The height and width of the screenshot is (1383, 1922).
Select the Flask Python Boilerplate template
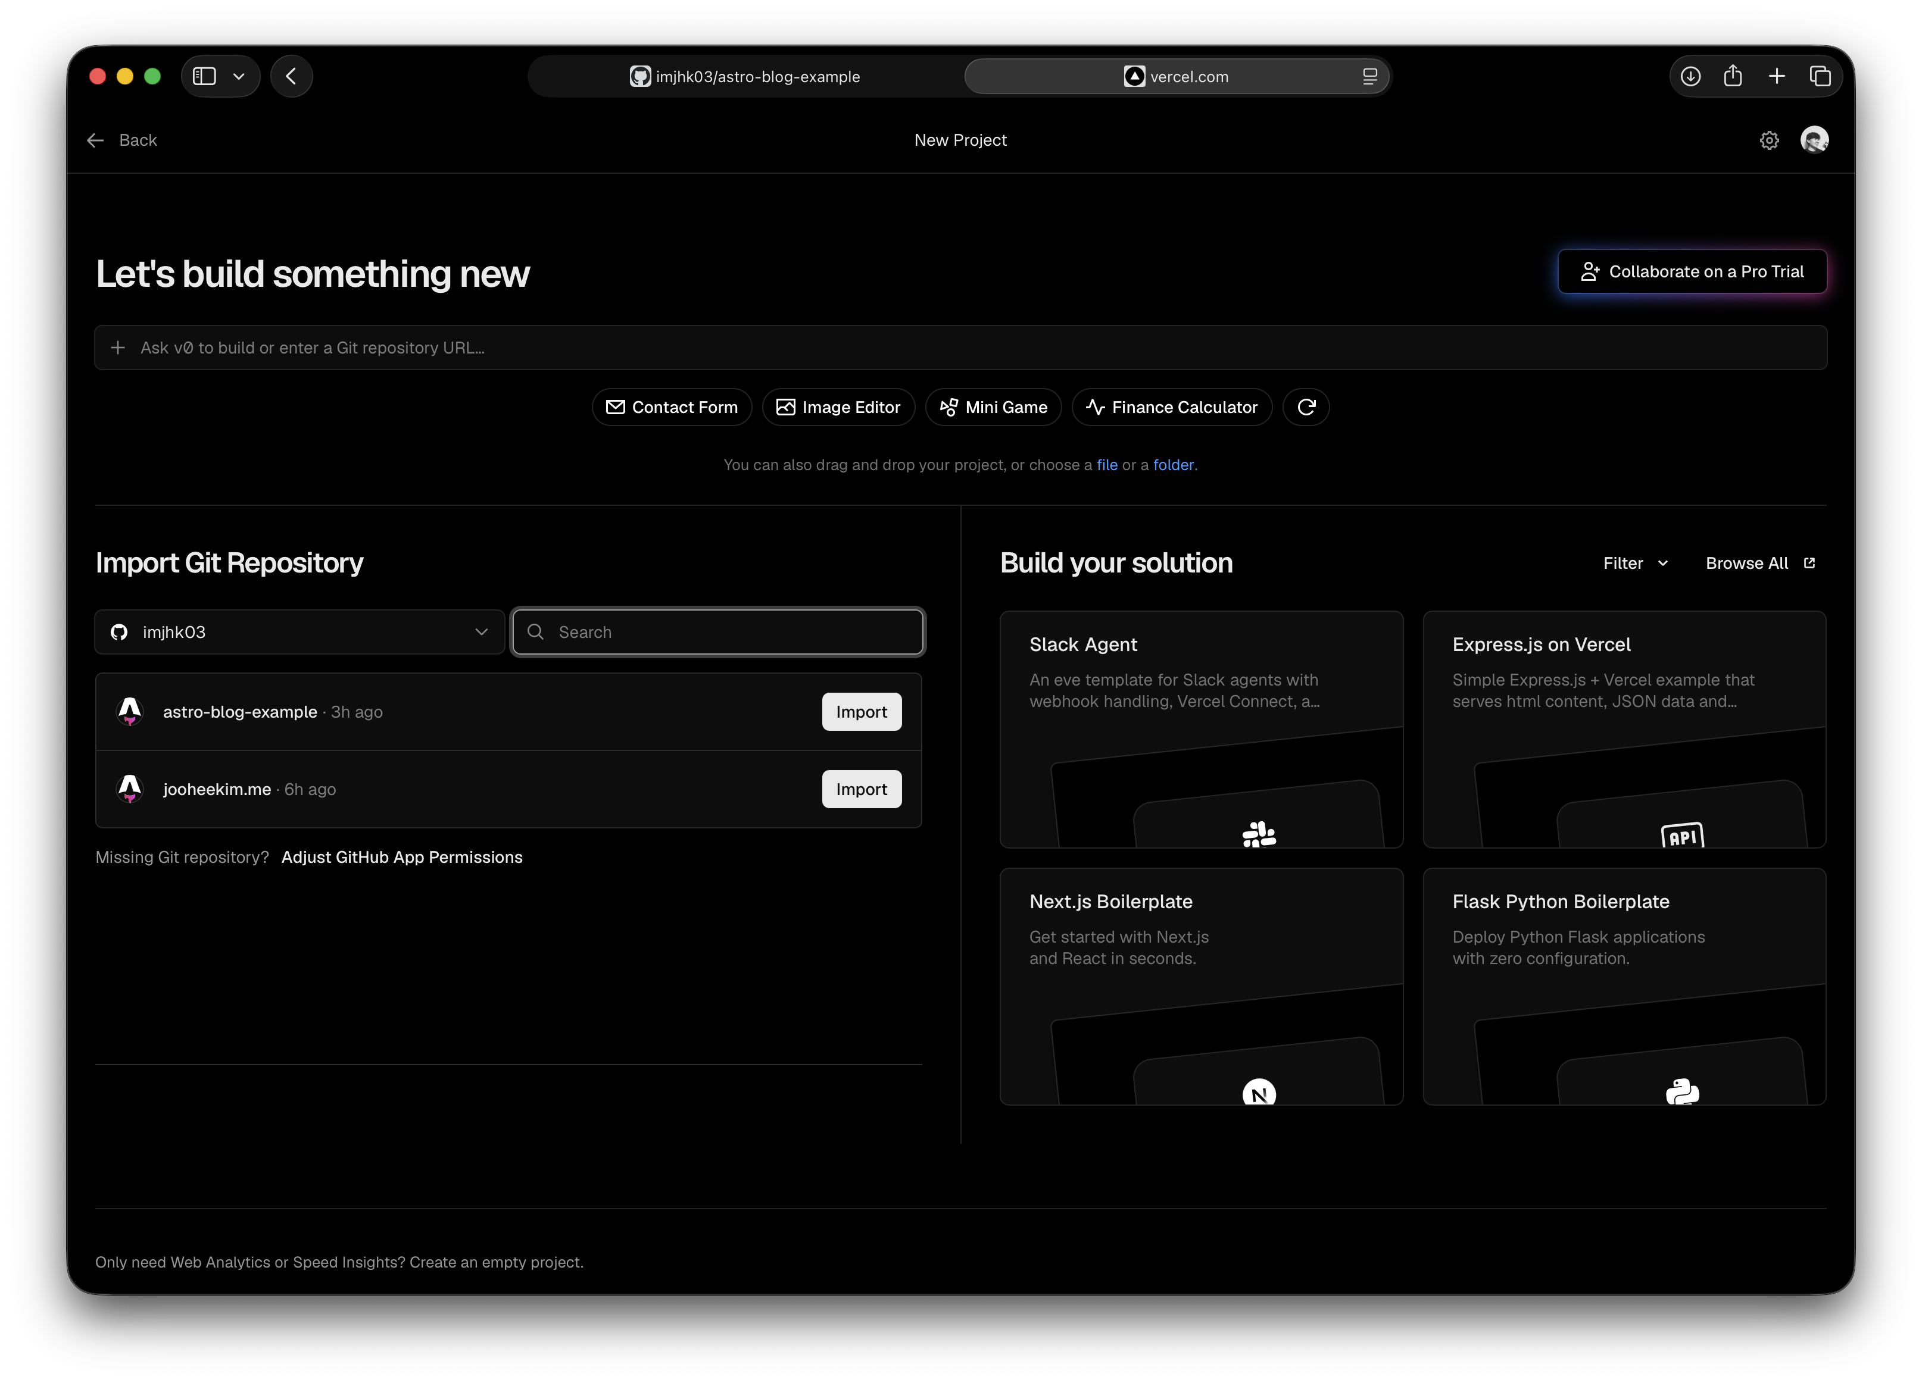(1624, 986)
